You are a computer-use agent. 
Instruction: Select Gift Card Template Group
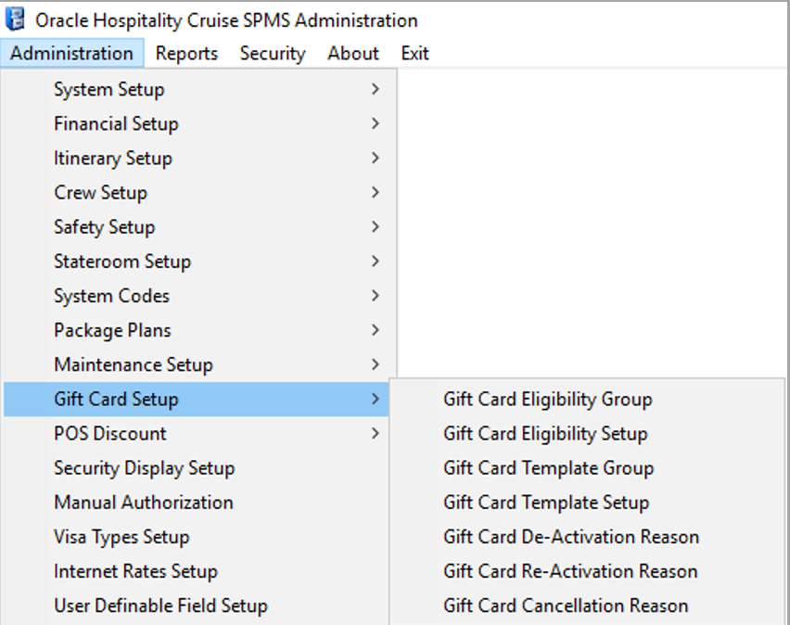[587, 467]
